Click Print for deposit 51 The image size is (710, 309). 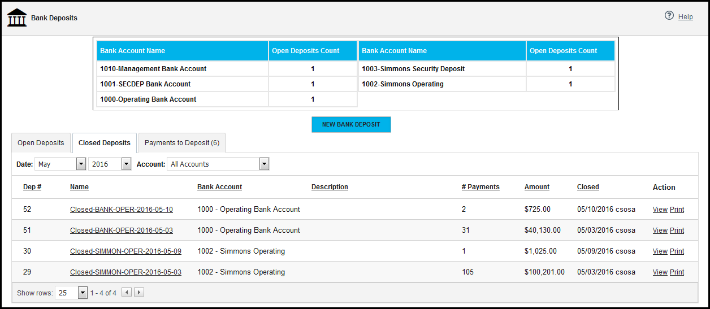click(x=677, y=230)
